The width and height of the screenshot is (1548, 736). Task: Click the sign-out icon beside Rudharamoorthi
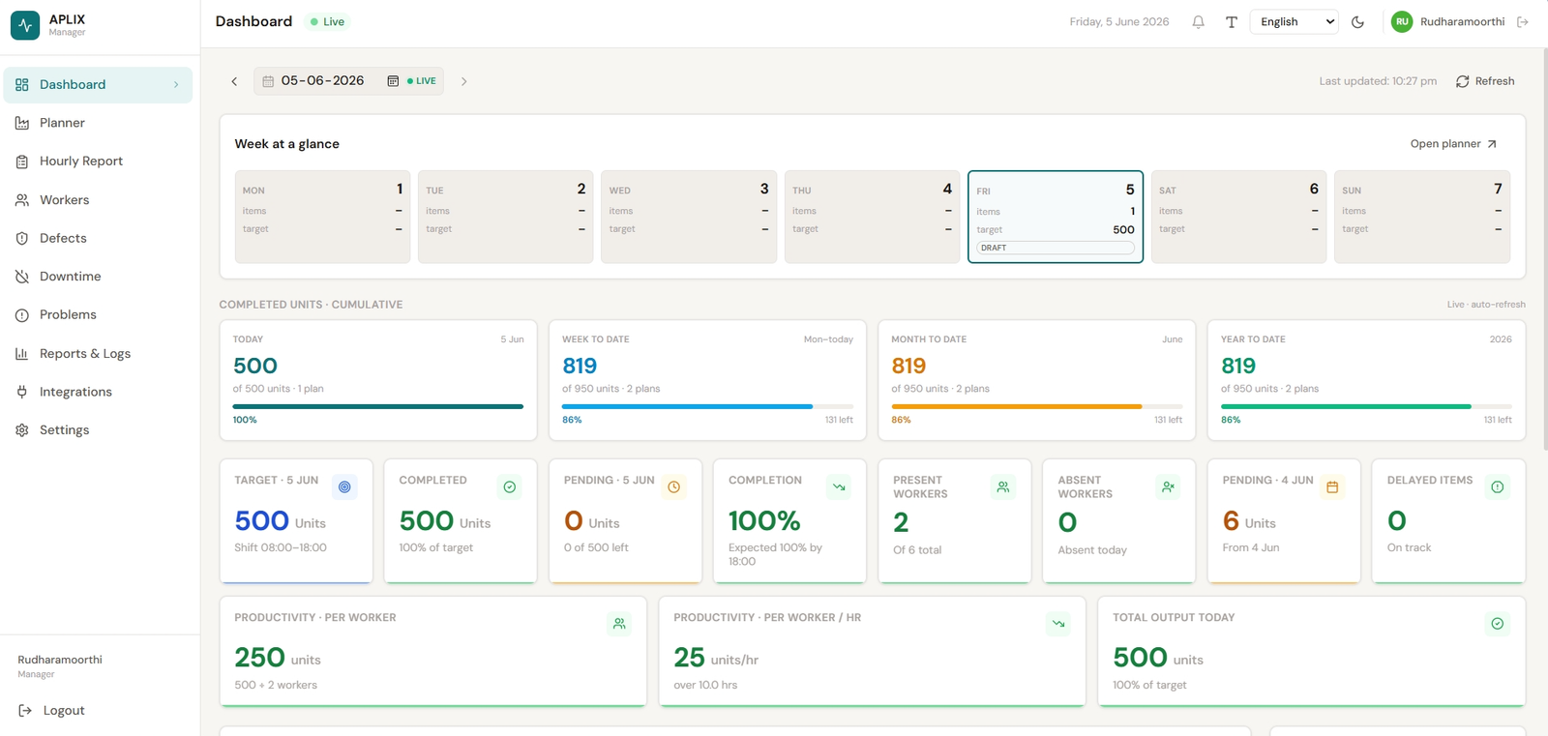[1523, 22]
